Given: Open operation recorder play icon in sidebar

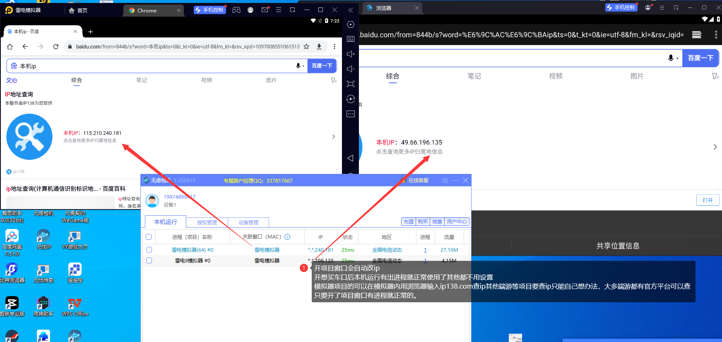Looking at the screenshot, I should (351, 99).
